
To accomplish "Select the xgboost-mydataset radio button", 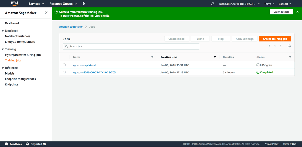I will coord(64,65).
